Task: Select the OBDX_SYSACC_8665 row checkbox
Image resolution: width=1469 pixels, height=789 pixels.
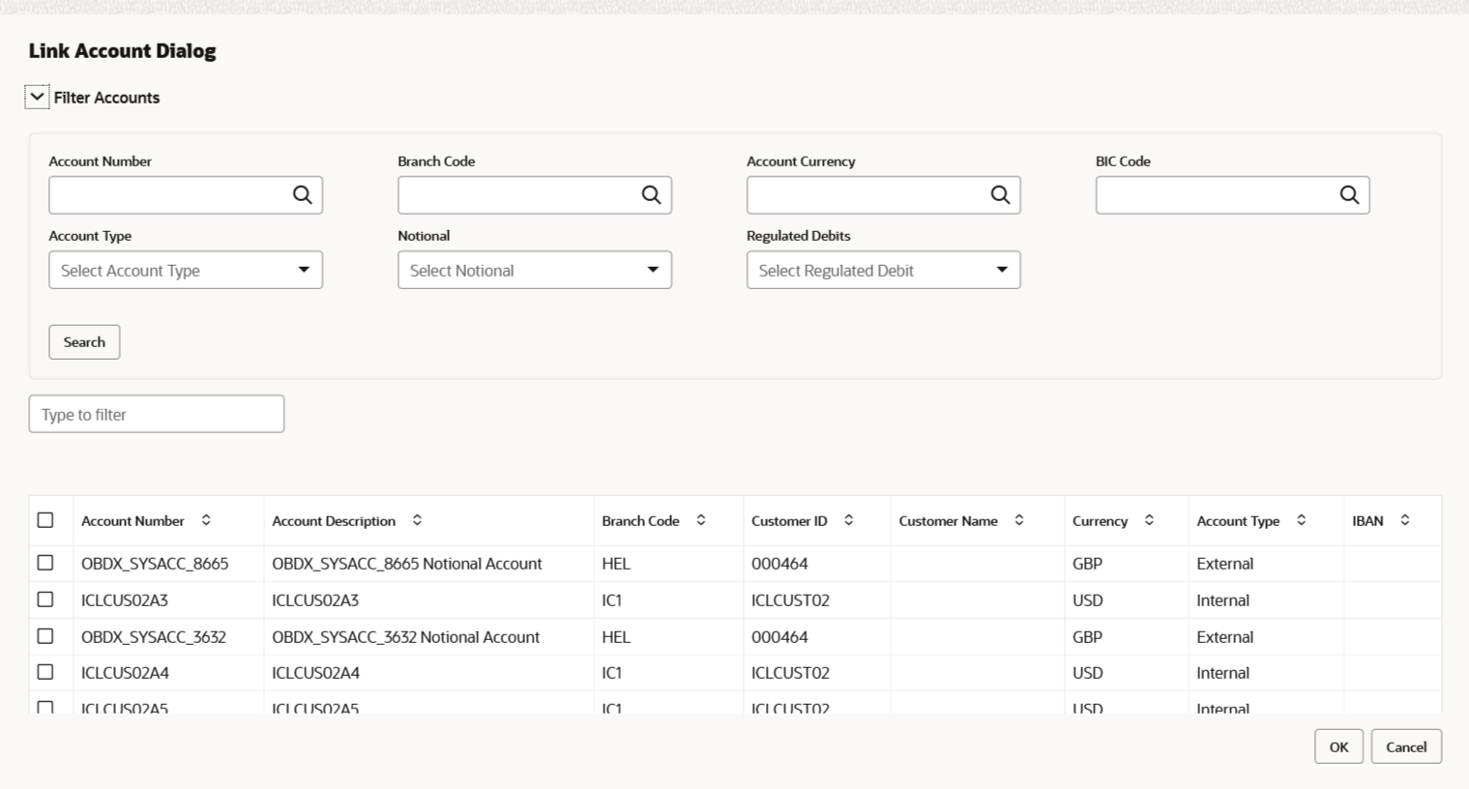Action: coord(45,563)
